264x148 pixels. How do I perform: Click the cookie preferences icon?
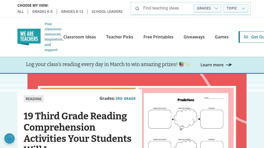click(10, 139)
